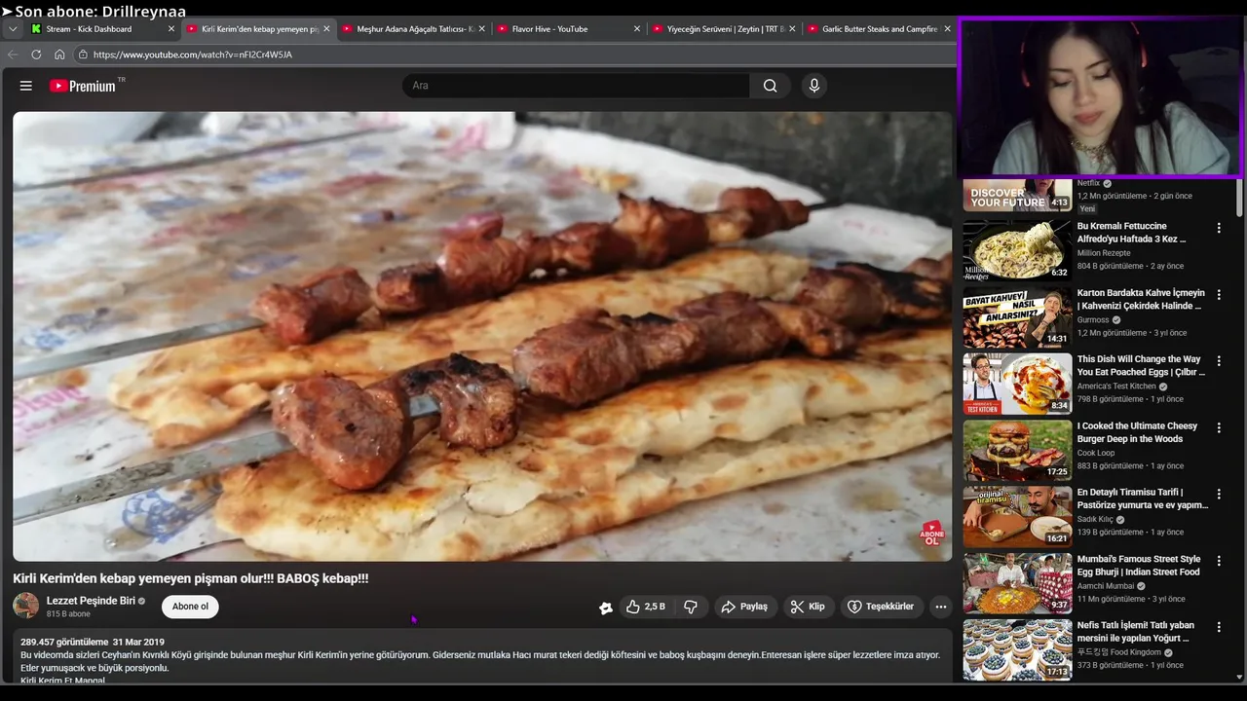Open I Cooked the Ultimate Cheesy Burger title
Image resolution: width=1247 pixels, height=701 pixels.
[x=1137, y=432]
